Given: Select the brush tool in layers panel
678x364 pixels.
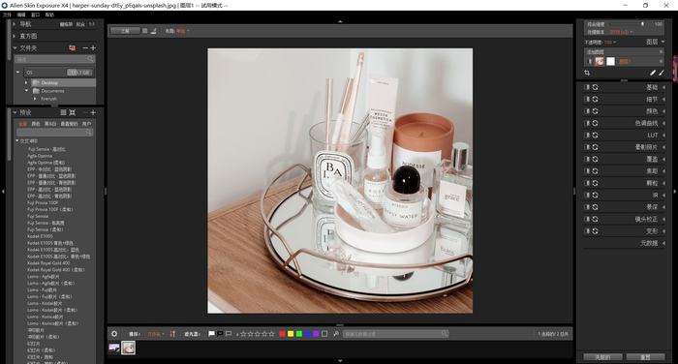Looking at the screenshot, I should (662, 73).
